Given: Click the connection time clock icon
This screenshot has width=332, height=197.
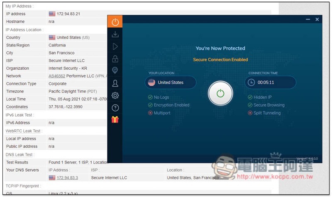Looking at the screenshot, I should (251, 82).
